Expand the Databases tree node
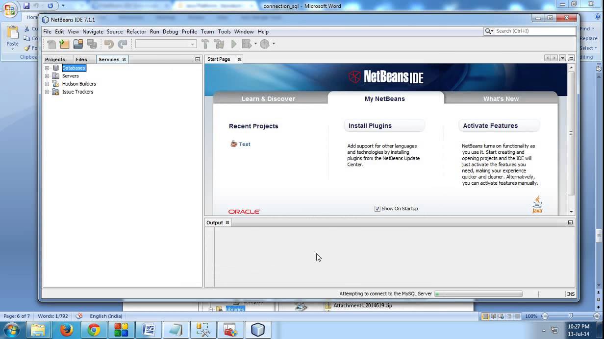Image resolution: width=604 pixels, height=339 pixels. (x=47, y=68)
